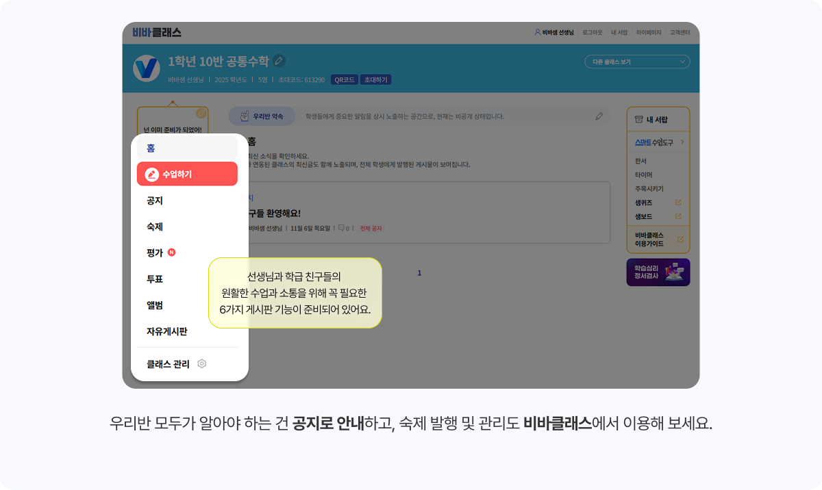Open the 자유게시판 menu item
The height and width of the screenshot is (490, 822).
(166, 331)
